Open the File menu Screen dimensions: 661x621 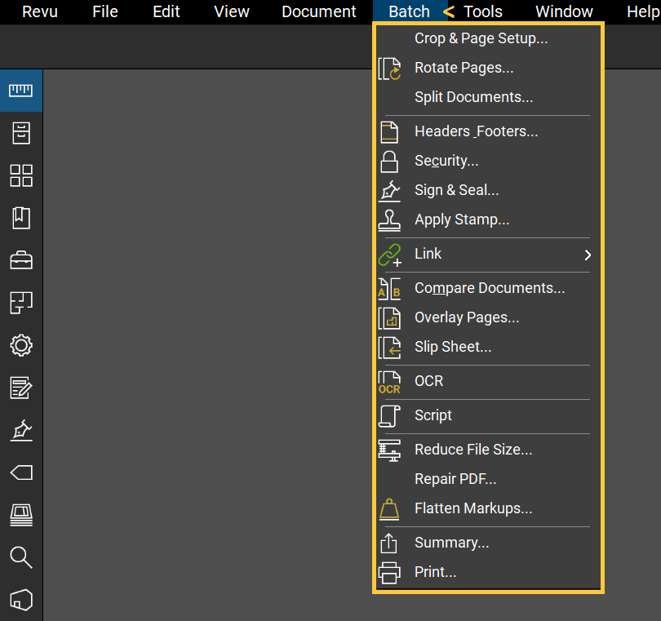pyautogui.click(x=105, y=11)
